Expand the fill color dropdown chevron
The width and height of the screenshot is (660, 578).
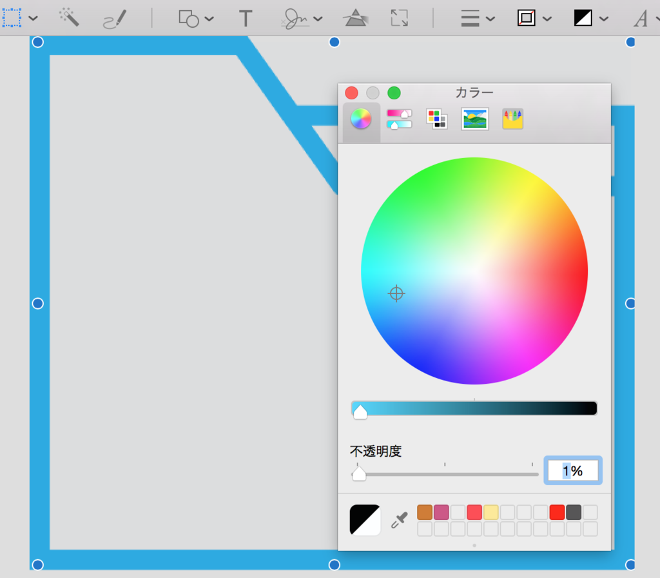(x=603, y=19)
